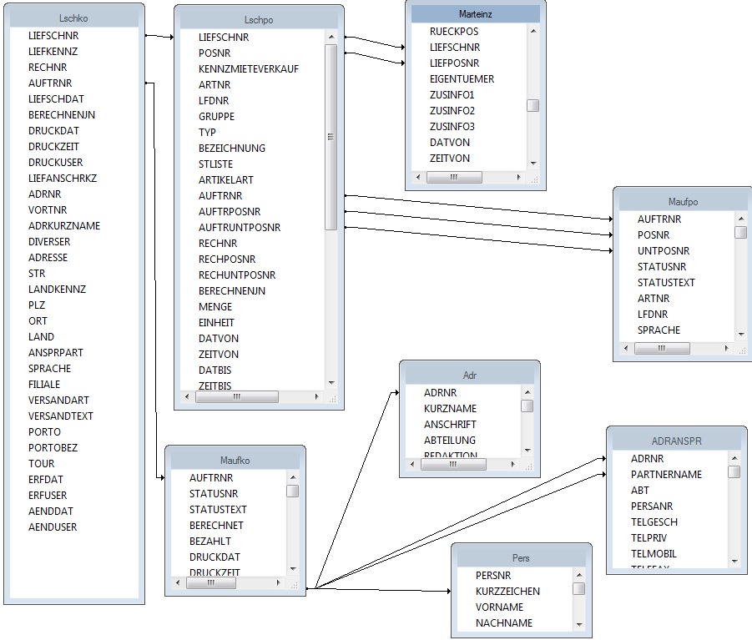Click Marteinz vertical scrollbar thumb
The width and height of the screenshot is (752, 640).
tap(532, 105)
